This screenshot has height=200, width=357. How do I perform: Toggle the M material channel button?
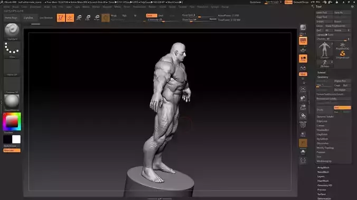point(135,15)
